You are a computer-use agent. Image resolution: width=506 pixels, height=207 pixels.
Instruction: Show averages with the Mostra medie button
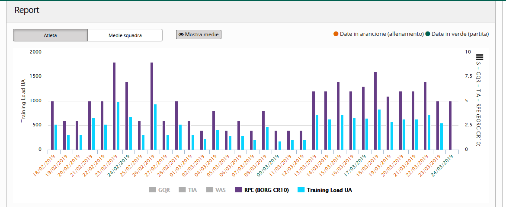pyautogui.click(x=199, y=34)
